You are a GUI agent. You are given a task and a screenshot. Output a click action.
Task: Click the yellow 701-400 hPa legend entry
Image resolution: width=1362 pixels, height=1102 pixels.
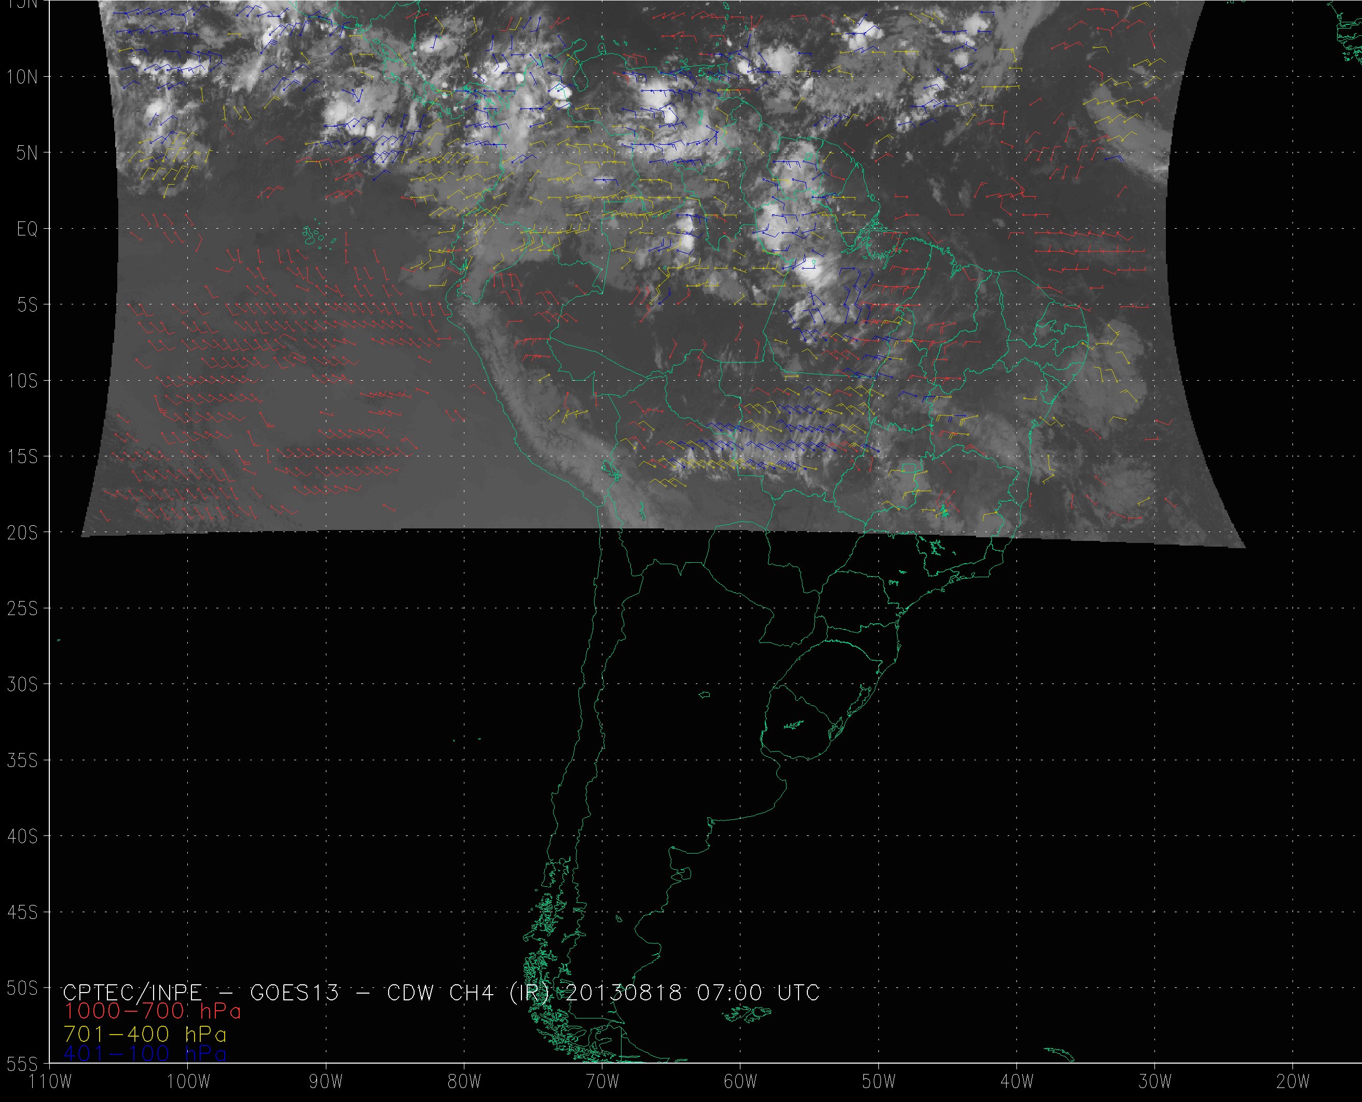[145, 1034]
